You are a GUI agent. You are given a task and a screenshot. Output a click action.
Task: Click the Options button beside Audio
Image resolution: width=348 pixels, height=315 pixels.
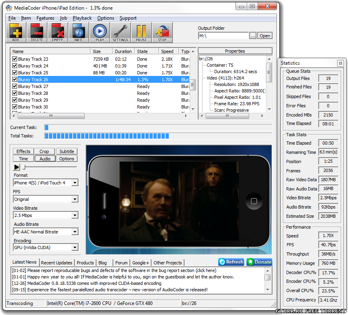tap(67, 159)
